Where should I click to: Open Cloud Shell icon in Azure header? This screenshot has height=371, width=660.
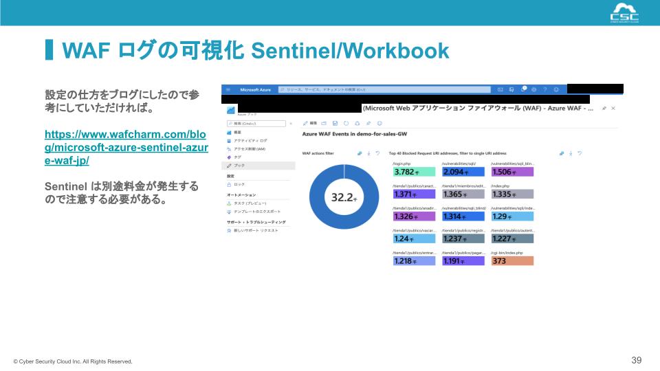[500, 89]
